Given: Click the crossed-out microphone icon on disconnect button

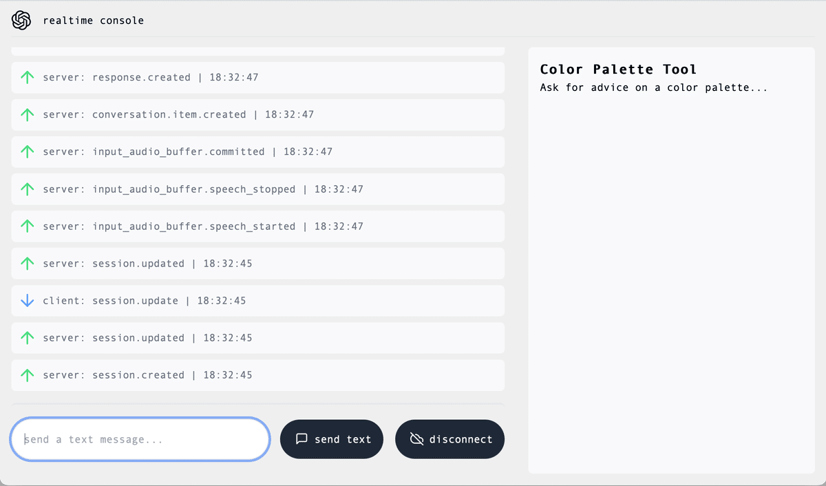Looking at the screenshot, I should pos(415,439).
